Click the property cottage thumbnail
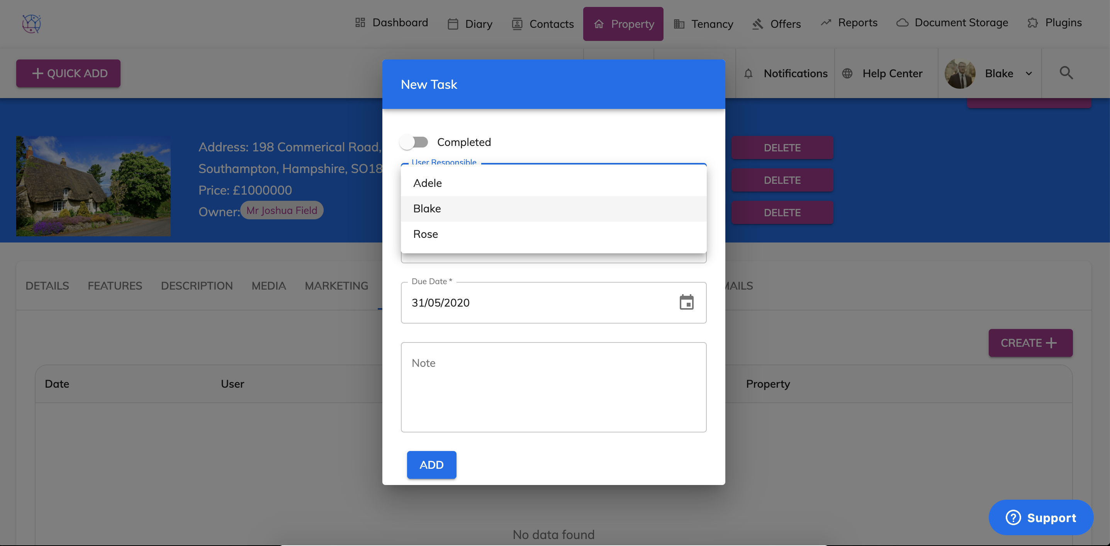This screenshot has height=546, width=1110. click(93, 186)
